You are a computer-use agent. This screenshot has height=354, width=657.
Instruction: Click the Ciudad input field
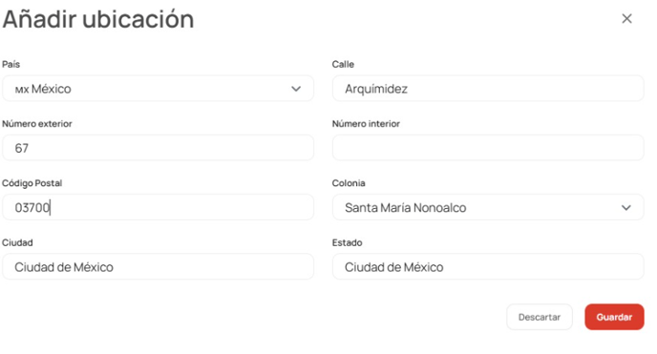(158, 266)
